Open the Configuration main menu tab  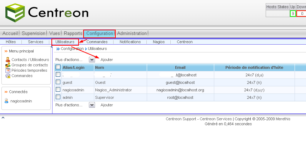(x=99, y=34)
